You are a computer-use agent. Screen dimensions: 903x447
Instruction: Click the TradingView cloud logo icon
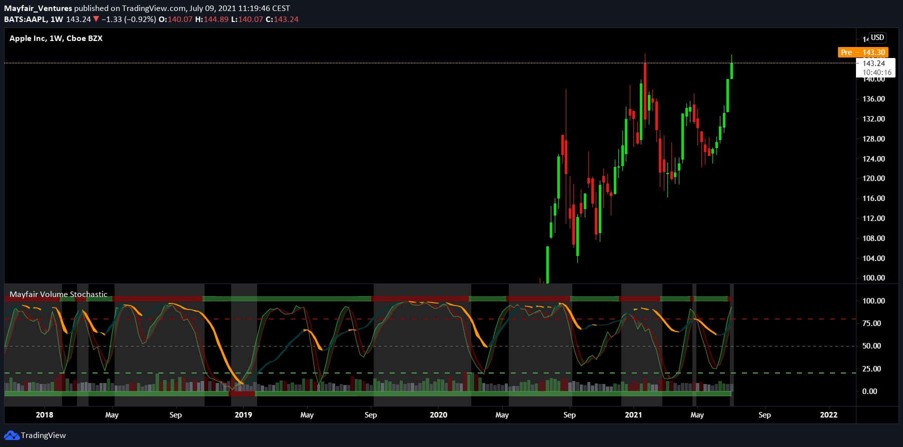pyautogui.click(x=12, y=435)
